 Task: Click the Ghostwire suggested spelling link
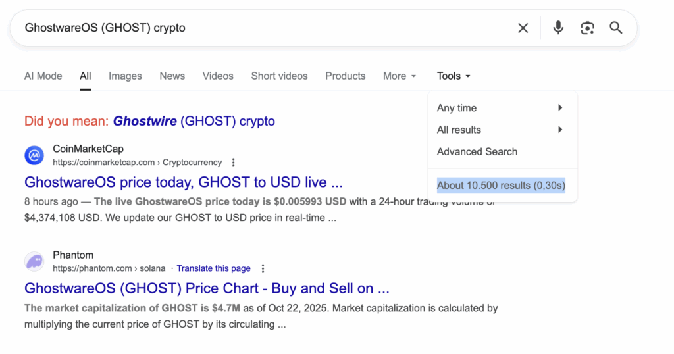click(145, 121)
